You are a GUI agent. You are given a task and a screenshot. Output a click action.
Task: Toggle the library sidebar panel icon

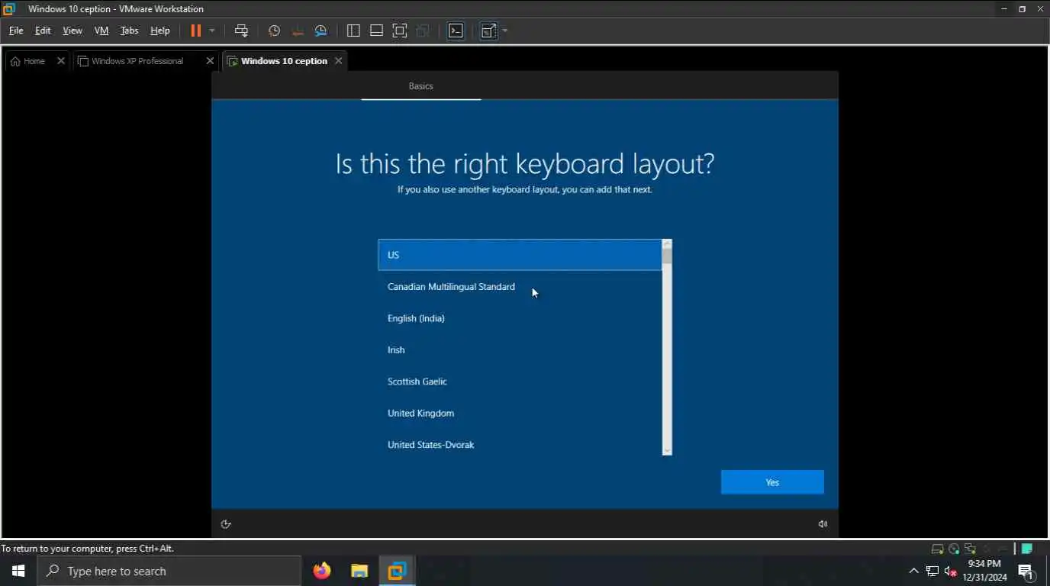[x=353, y=31]
